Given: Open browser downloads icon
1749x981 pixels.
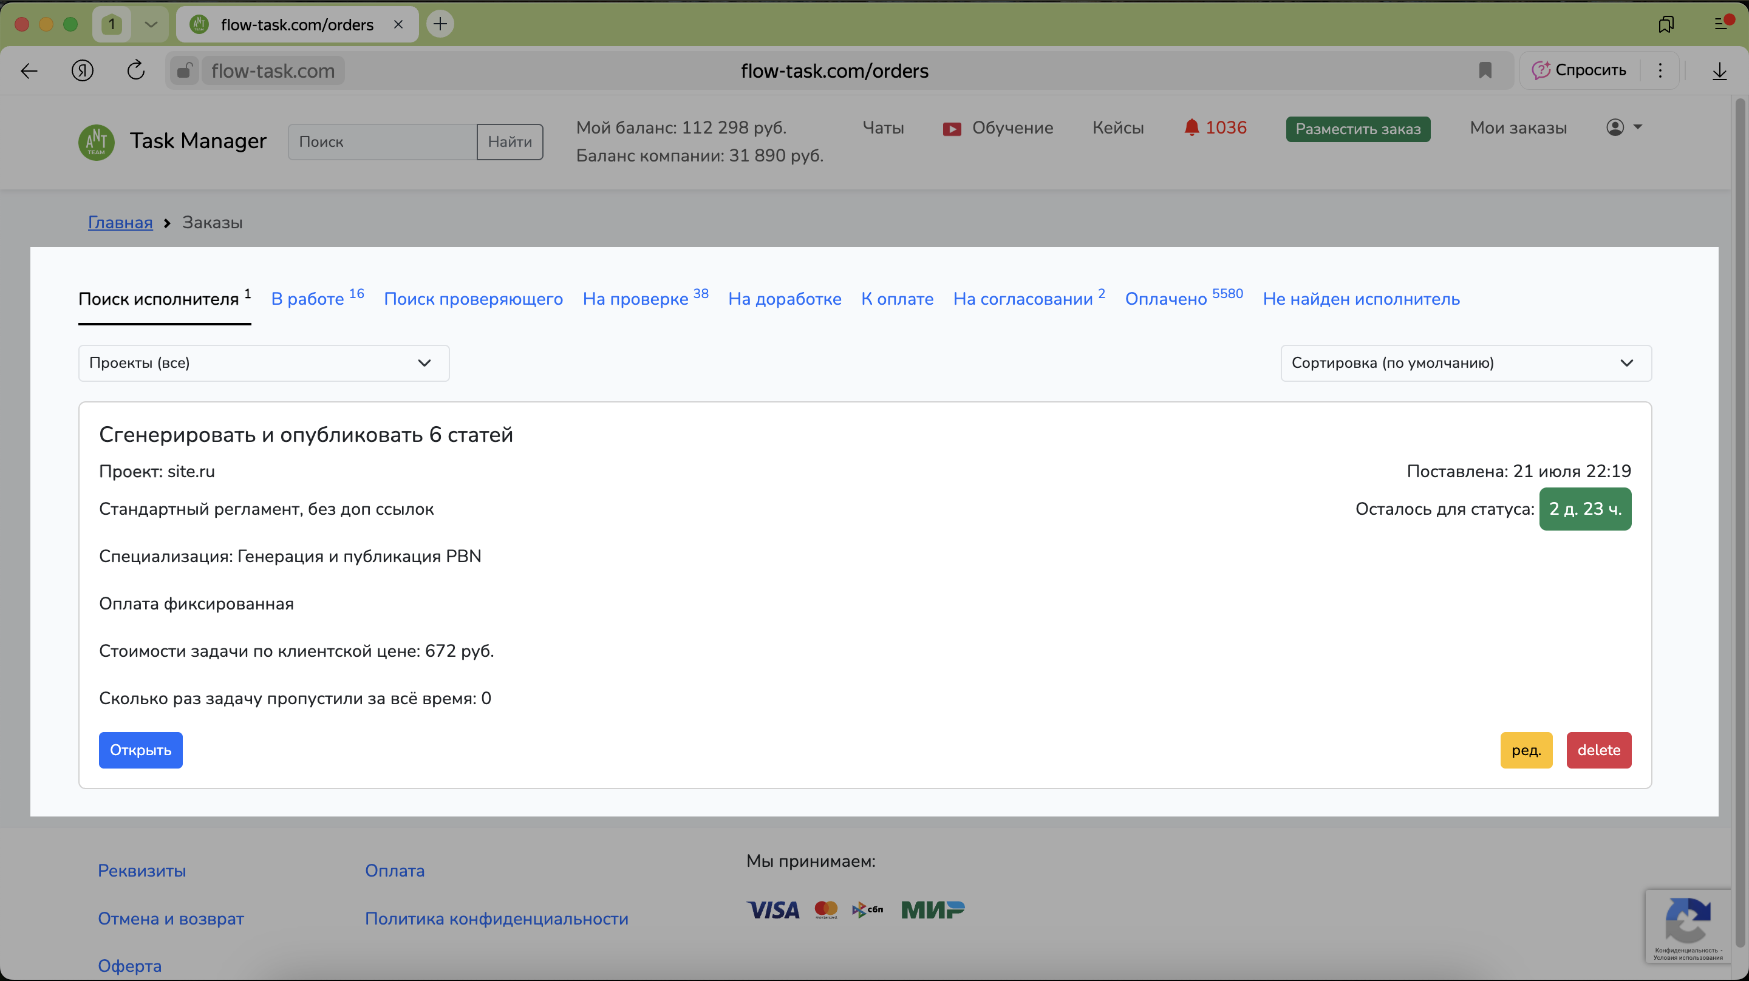Looking at the screenshot, I should (1719, 70).
